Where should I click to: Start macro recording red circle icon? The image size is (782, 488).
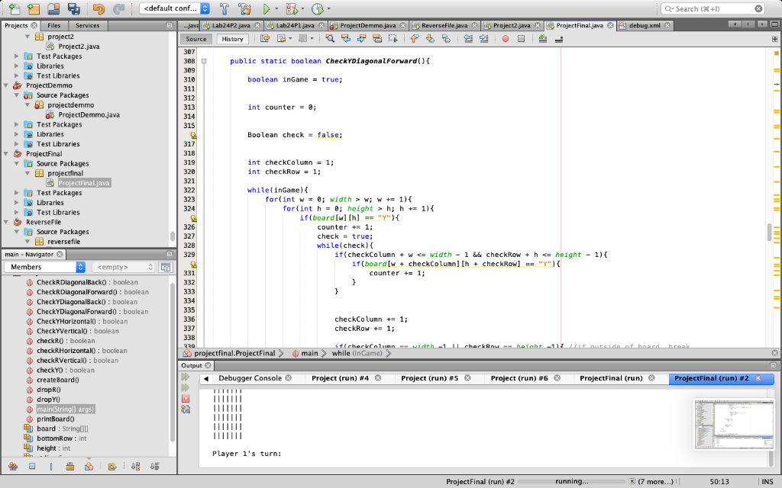[x=506, y=38]
